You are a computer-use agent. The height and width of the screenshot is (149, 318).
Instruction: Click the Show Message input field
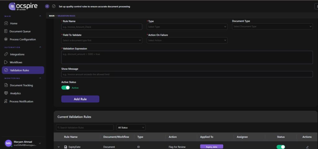pyautogui.click(x=187, y=74)
